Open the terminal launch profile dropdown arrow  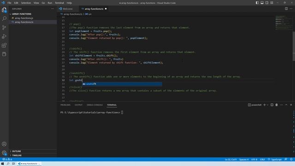[267, 105]
